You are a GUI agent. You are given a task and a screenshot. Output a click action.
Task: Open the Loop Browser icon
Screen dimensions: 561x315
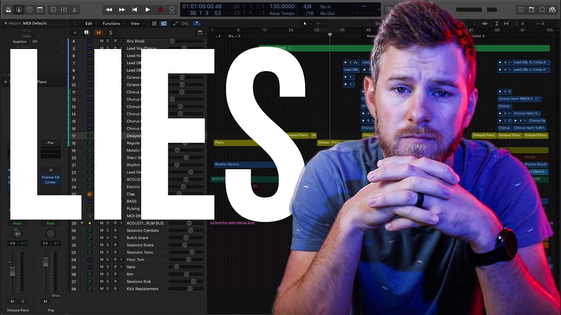542,9
